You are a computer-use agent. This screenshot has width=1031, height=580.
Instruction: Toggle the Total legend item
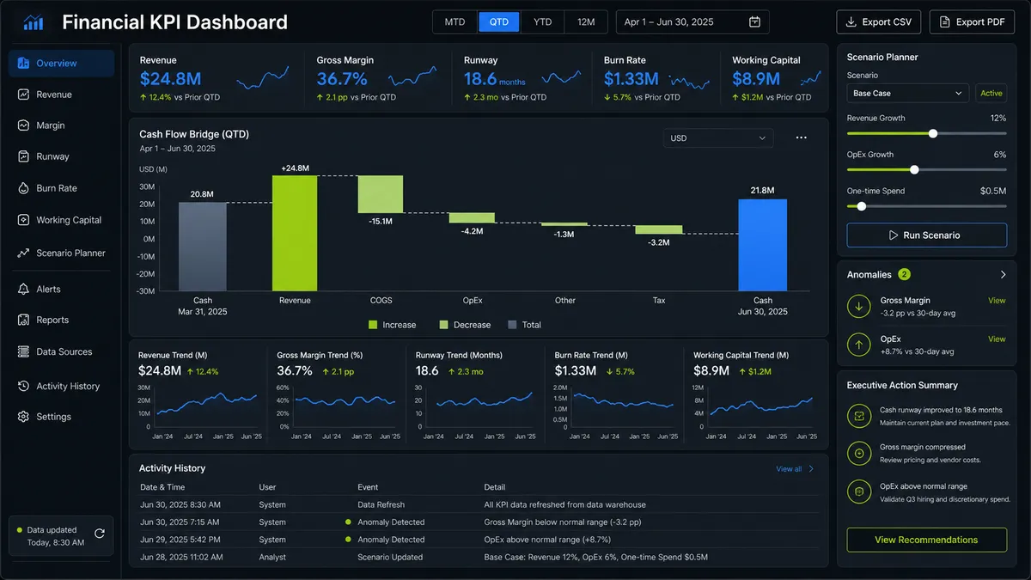[x=525, y=325]
